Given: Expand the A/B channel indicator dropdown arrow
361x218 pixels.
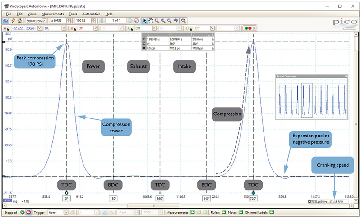Looking at the screenshot, I should coord(255,28).
